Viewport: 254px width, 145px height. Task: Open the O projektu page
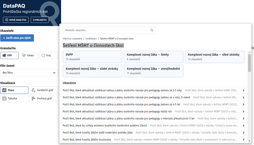pyautogui.click(x=40, y=20)
